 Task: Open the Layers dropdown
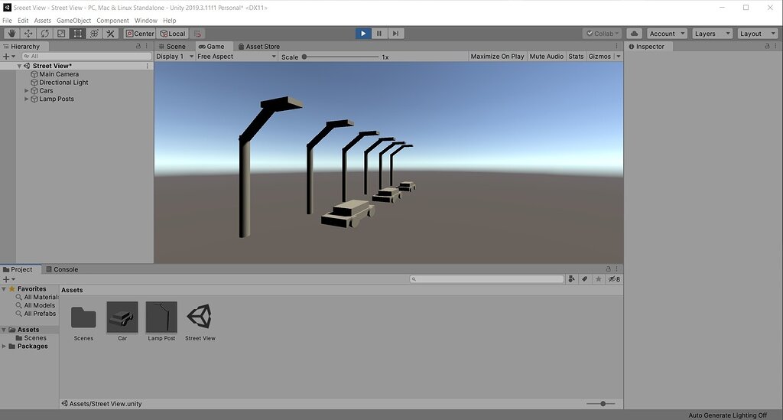(x=712, y=34)
